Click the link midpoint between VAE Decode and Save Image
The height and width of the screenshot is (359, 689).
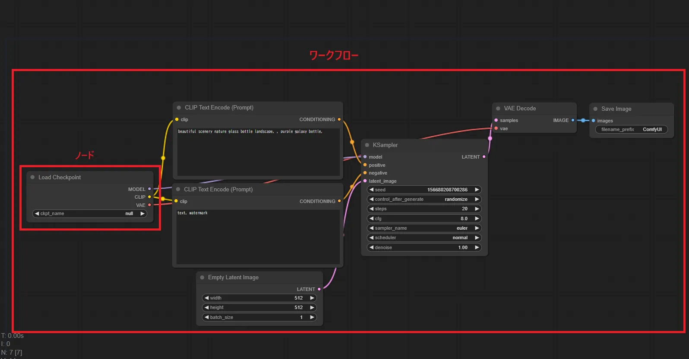583,120
